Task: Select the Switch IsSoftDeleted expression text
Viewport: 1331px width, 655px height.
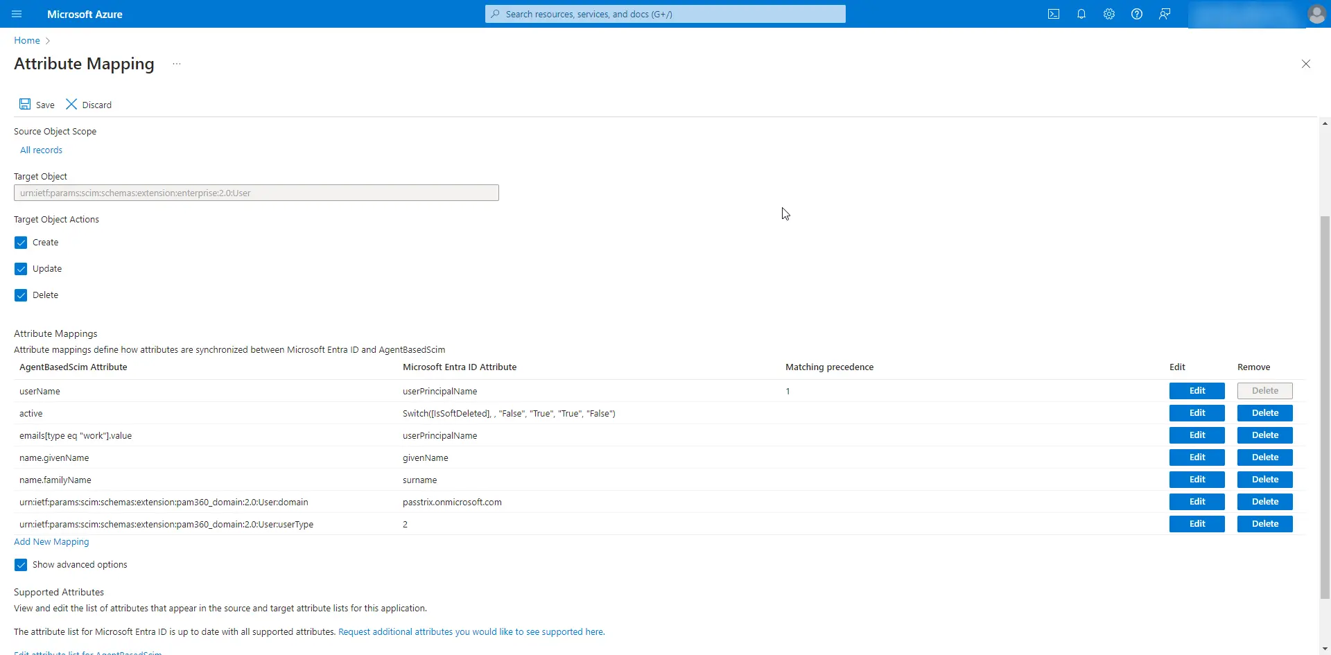Action: point(509,414)
